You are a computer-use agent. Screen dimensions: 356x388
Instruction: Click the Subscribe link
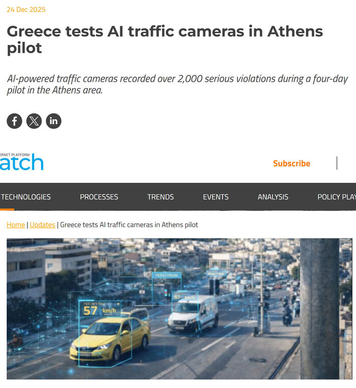tap(291, 163)
